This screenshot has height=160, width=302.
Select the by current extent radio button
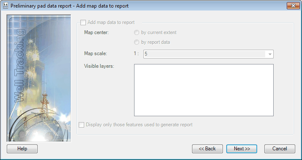136,32
